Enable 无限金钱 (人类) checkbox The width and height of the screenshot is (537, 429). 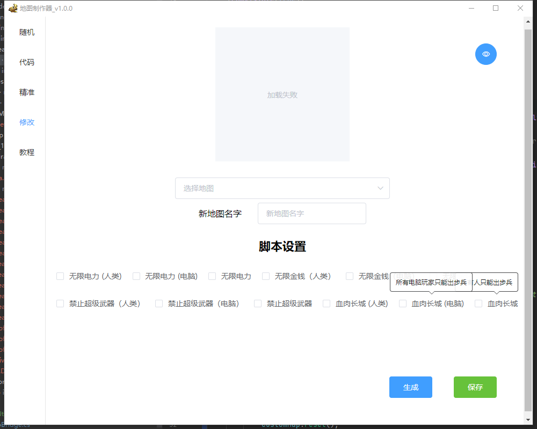tap(266, 276)
